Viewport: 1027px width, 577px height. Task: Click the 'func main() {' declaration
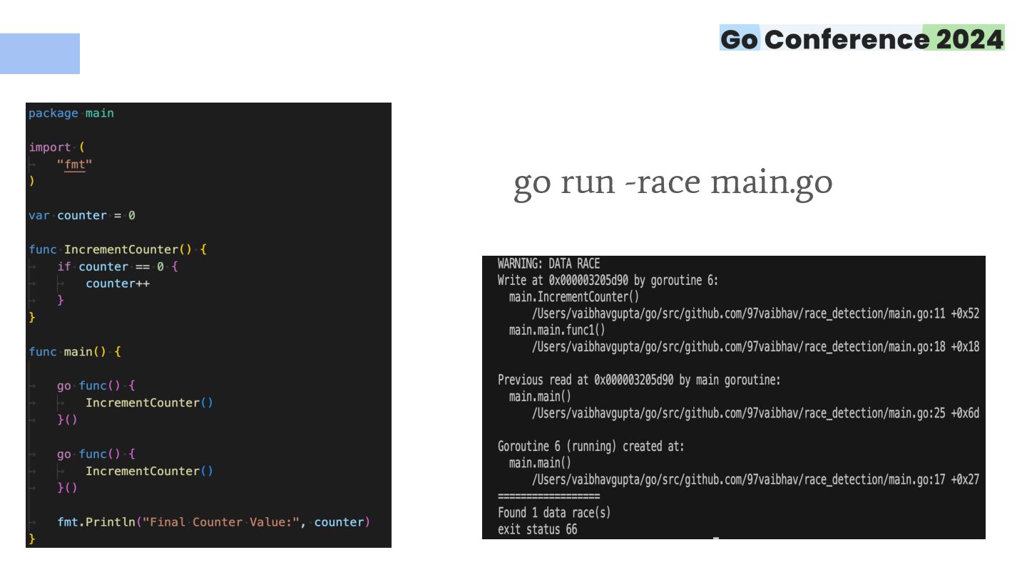(x=75, y=352)
